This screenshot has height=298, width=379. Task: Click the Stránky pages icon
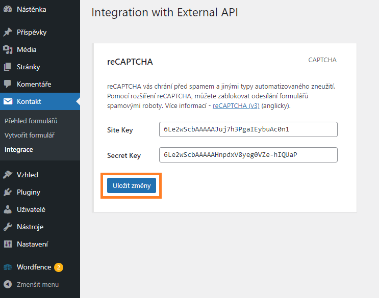click(x=8, y=67)
